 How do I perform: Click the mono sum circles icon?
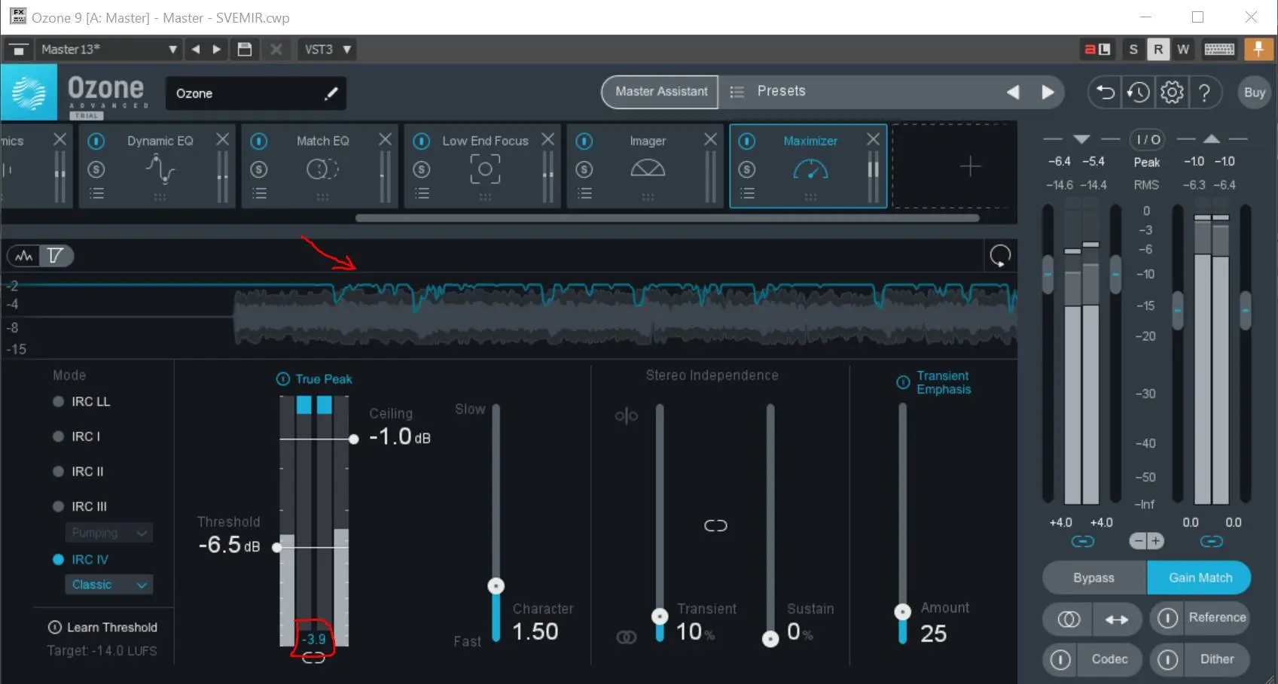[1069, 619]
